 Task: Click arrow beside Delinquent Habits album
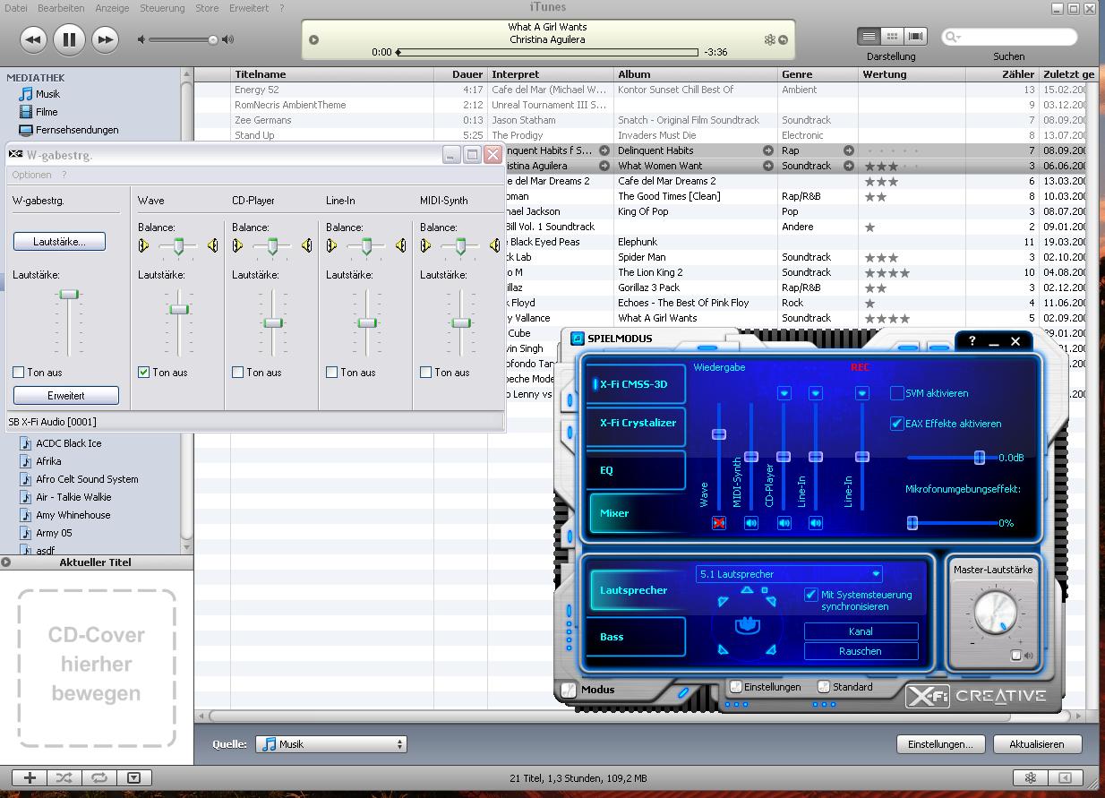pos(767,150)
